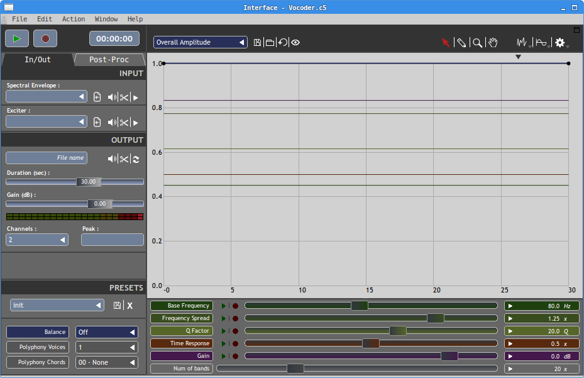Open the Balance Off dropdown
Viewport: 584px width, 378px height.
point(107,332)
